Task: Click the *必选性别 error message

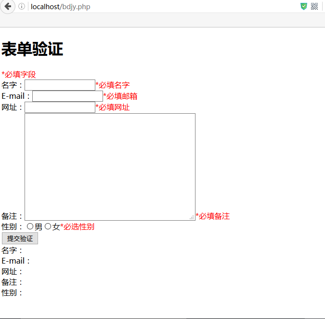Action: [78, 226]
